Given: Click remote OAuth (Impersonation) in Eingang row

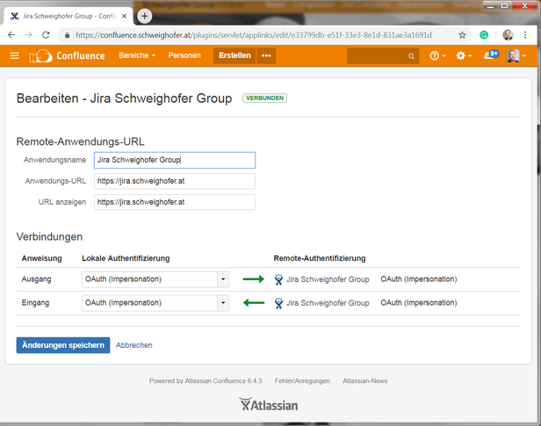Looking at the screenshot, I should pos(419,302).
